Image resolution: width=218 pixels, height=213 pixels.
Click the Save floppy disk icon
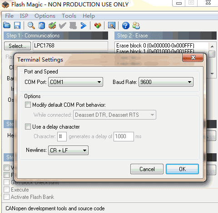(17, 25)
